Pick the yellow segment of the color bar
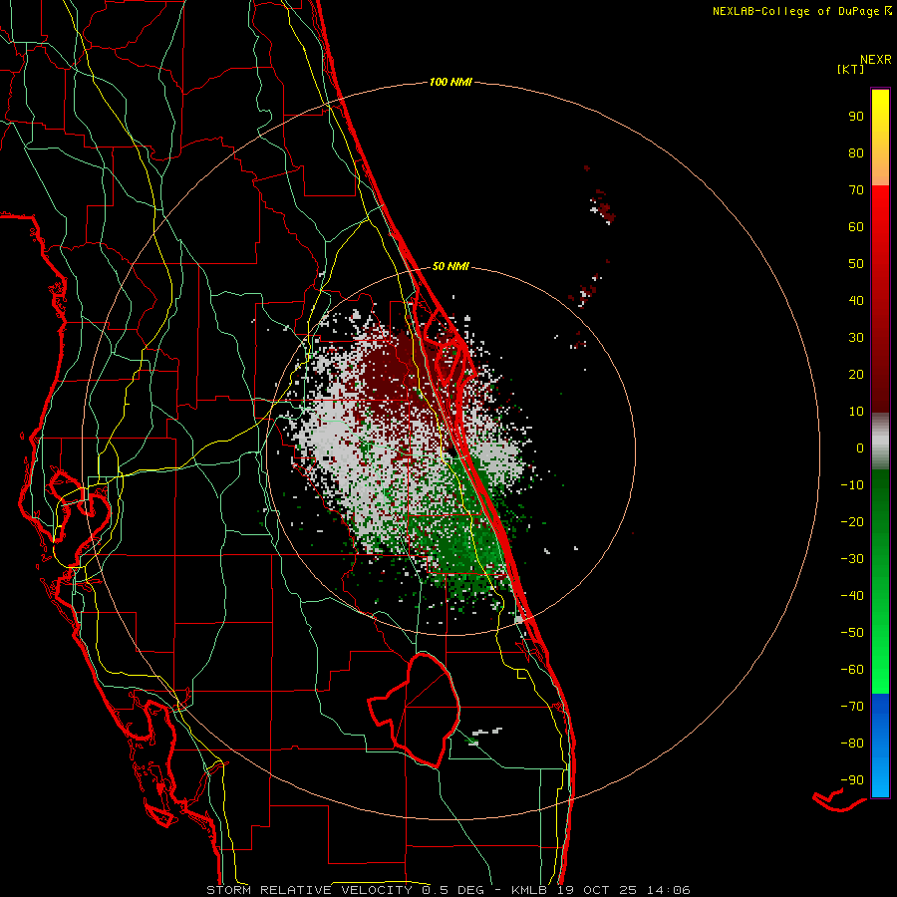Screen dimensions: 897x897 click(x=880, y=138)
